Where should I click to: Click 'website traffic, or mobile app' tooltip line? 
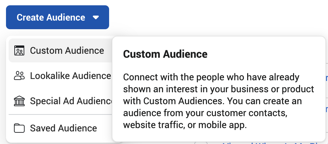pos(185,125)
